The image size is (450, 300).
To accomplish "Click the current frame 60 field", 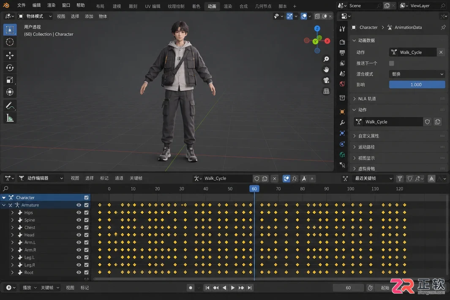I will [348, 288].
